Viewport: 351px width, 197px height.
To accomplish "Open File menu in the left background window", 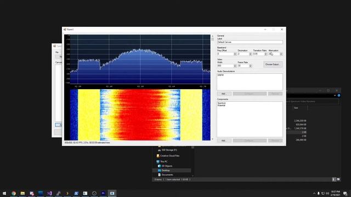I will 57,53.
